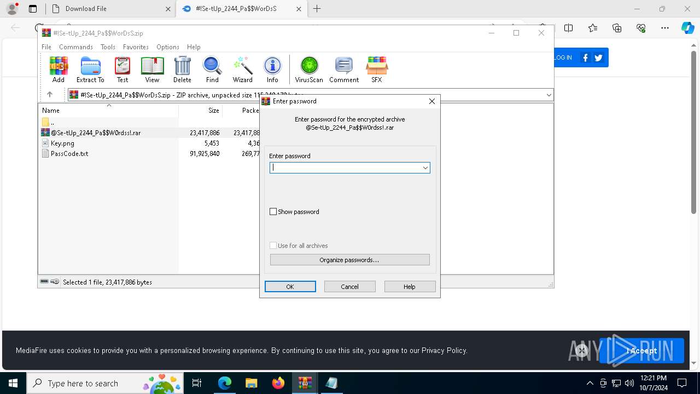Go up one folder level arrow

(x=50, y=95)
